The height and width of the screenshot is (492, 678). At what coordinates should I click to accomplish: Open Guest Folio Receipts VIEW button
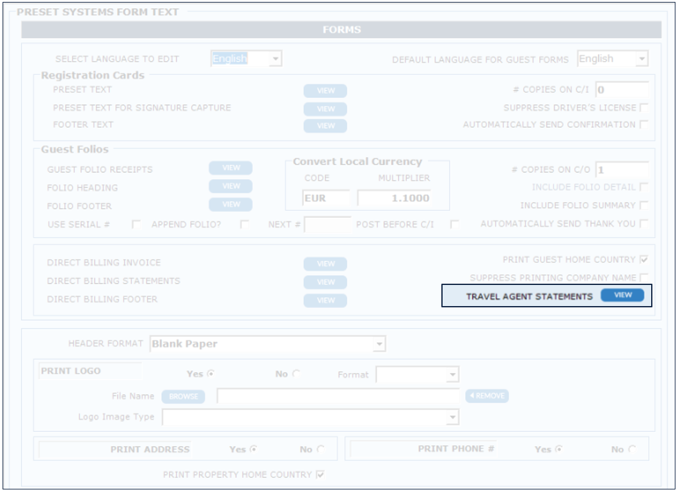(230, 168)
